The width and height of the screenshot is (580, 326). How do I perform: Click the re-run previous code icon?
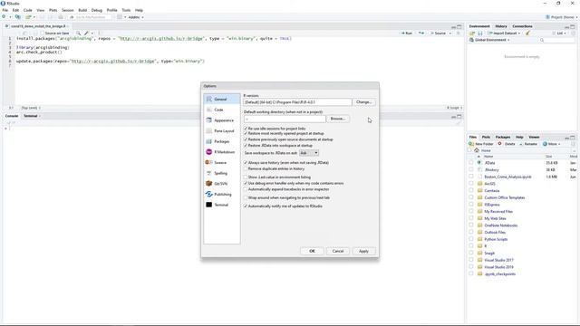(421, 34)
